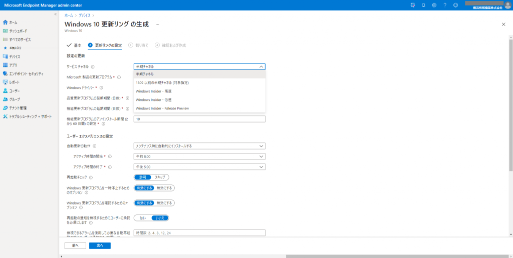This screenshot has width=513, height=258.
Task: Open the ellipsis menu beside page title
Action: pyautogui.click(x=157, y=24)
